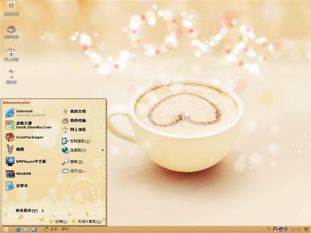311x233 pixels.
Task: Click the Start button on taskbar
Action: [5, 230]
